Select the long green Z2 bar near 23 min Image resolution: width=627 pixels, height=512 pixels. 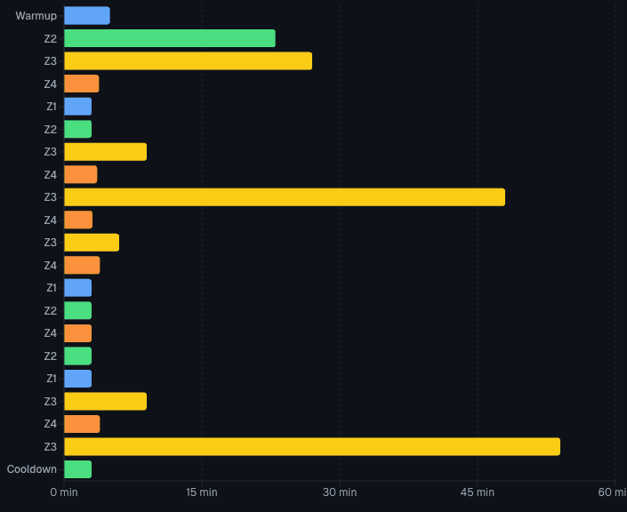tap(170, 38)
